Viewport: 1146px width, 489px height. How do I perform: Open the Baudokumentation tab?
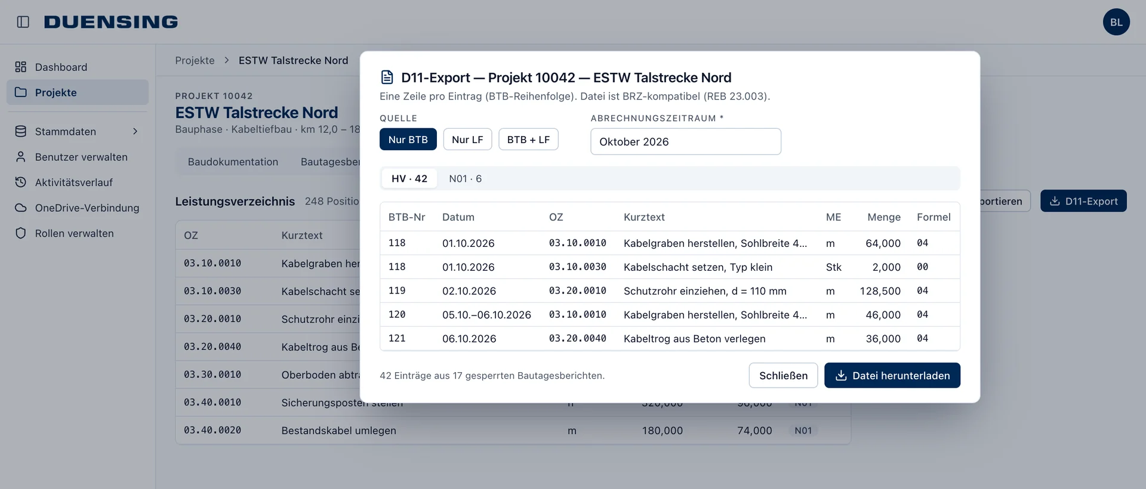pyautogui.click(x=233, y=162)
